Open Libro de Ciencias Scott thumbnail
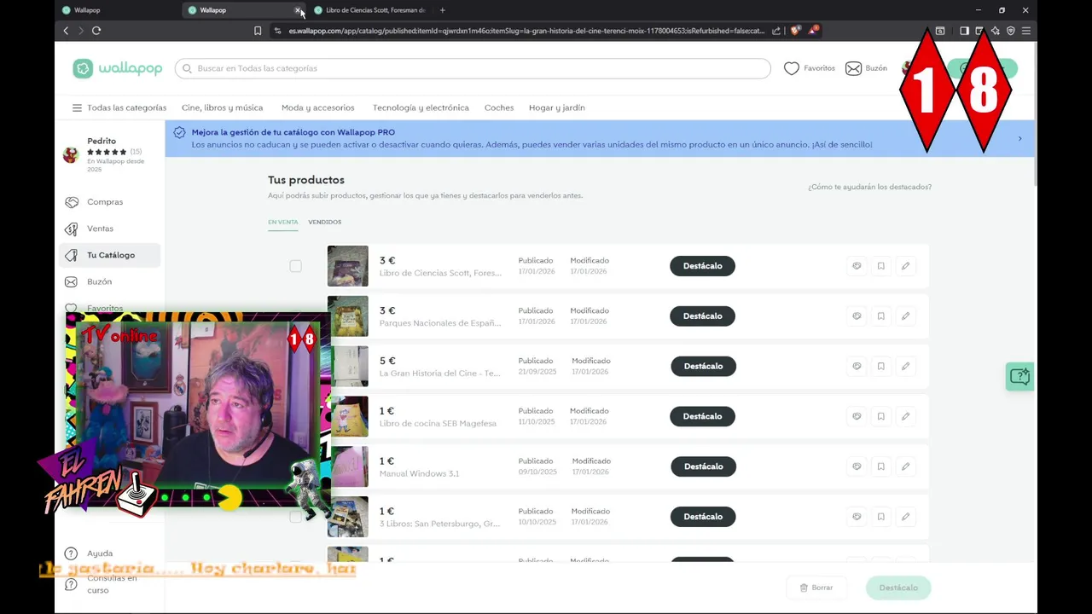The width and height of the screenshot is (1092, 614). (x=348, y=266)
